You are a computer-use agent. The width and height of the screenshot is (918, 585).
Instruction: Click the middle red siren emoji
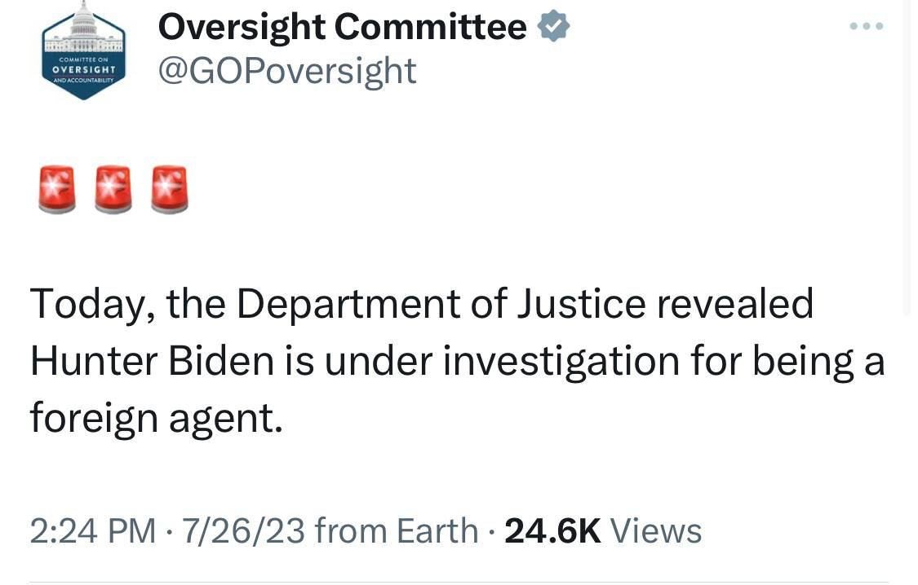113,189
